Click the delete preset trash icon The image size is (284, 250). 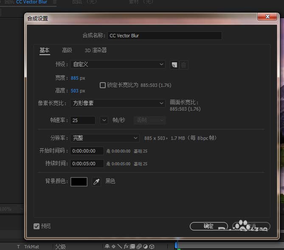pos(183,65)
